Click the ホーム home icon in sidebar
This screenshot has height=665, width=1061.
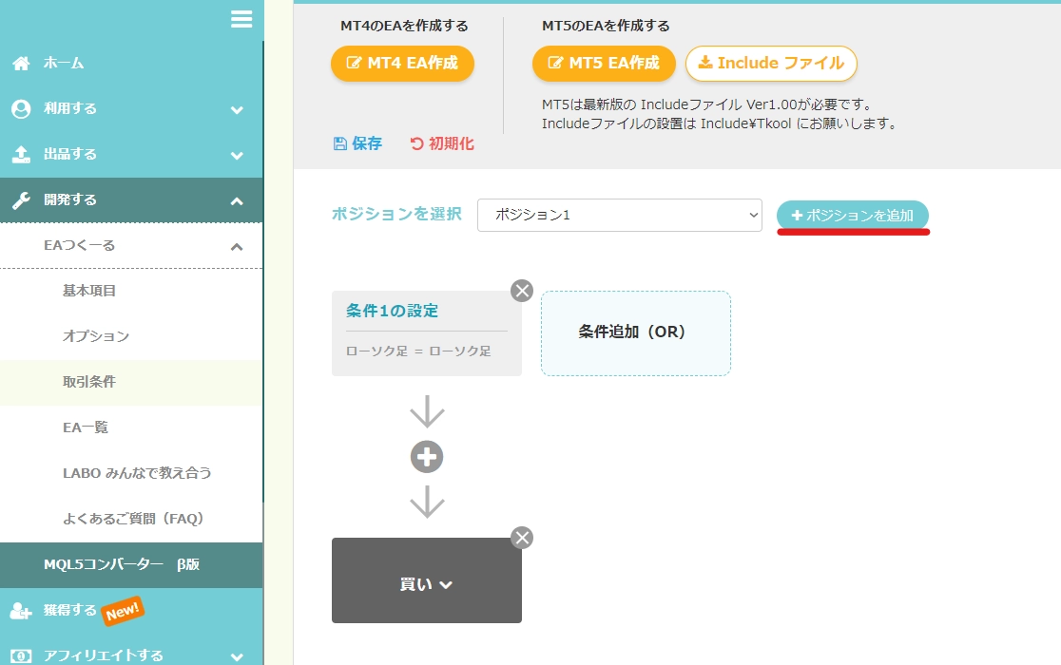point(21,63)
